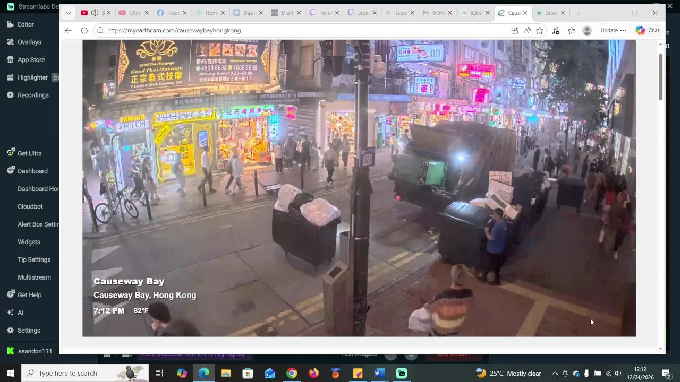This screenshot has width=680, height=382.
Task: Open the Windows Start menu
Action: 11,373
